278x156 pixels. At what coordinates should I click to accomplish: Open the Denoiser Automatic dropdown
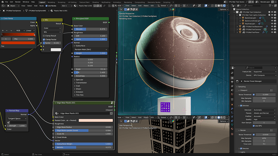264,110
